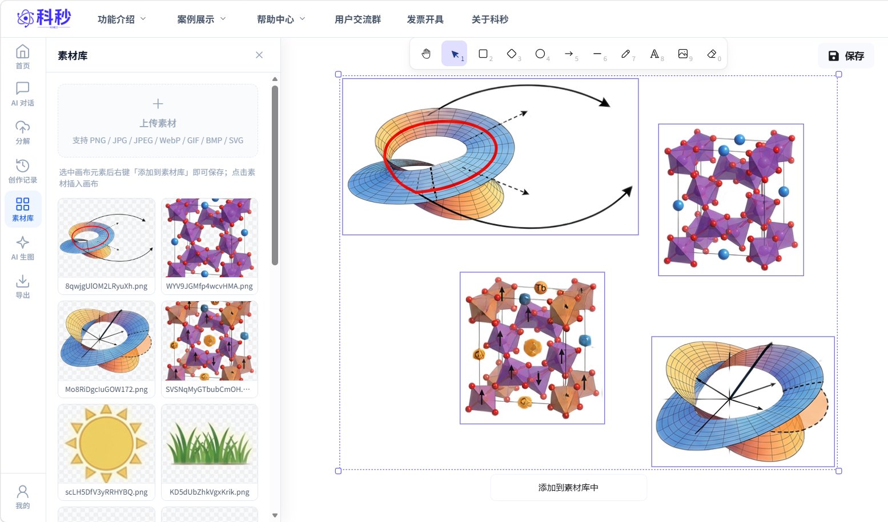Select the Tb crystal thumbnail SVSNqMyGTbubCmOH
888x522 pixels.
210,349
